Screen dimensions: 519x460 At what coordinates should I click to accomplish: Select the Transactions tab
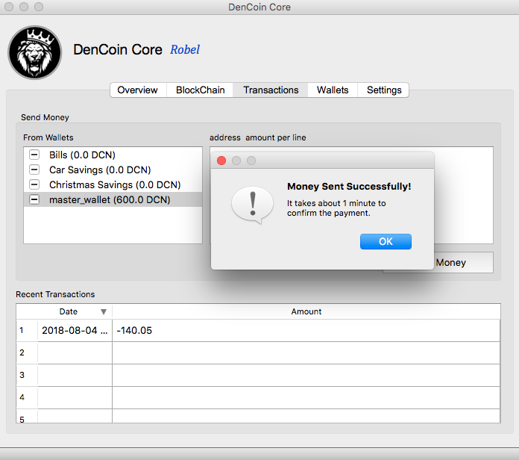pyautogui.click(x=271, y=90)
